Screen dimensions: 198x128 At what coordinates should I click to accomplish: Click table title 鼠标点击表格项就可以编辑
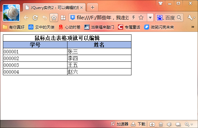tap(67, 38)
